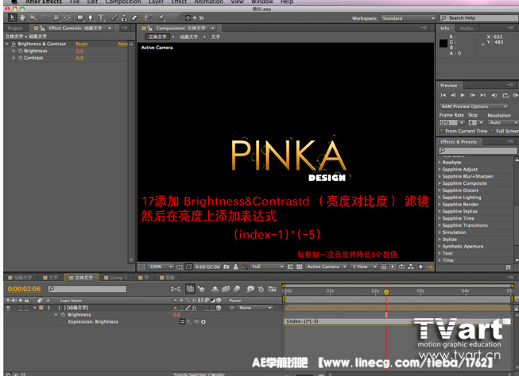Toggle video eye for layer 1
The height and width of the screenshot is (376, 519).
point(9,308)
